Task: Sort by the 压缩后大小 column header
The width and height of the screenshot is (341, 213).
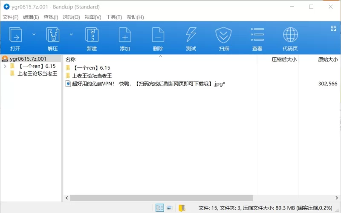Action: pyautogui.click(x=284, y=59)
